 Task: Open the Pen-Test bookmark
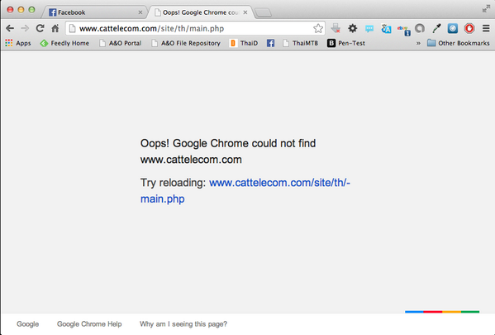346,43
